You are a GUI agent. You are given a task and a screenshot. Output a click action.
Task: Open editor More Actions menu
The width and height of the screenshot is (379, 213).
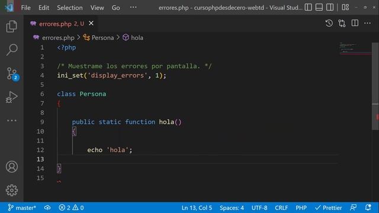point(367,23)
